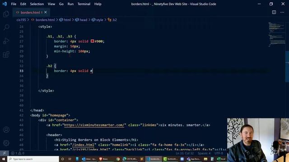The width and height of the screenshot is (289, 162).
Task: Click Ln 33, Col 32 in status bar
Action: click(x=185, y=153)
